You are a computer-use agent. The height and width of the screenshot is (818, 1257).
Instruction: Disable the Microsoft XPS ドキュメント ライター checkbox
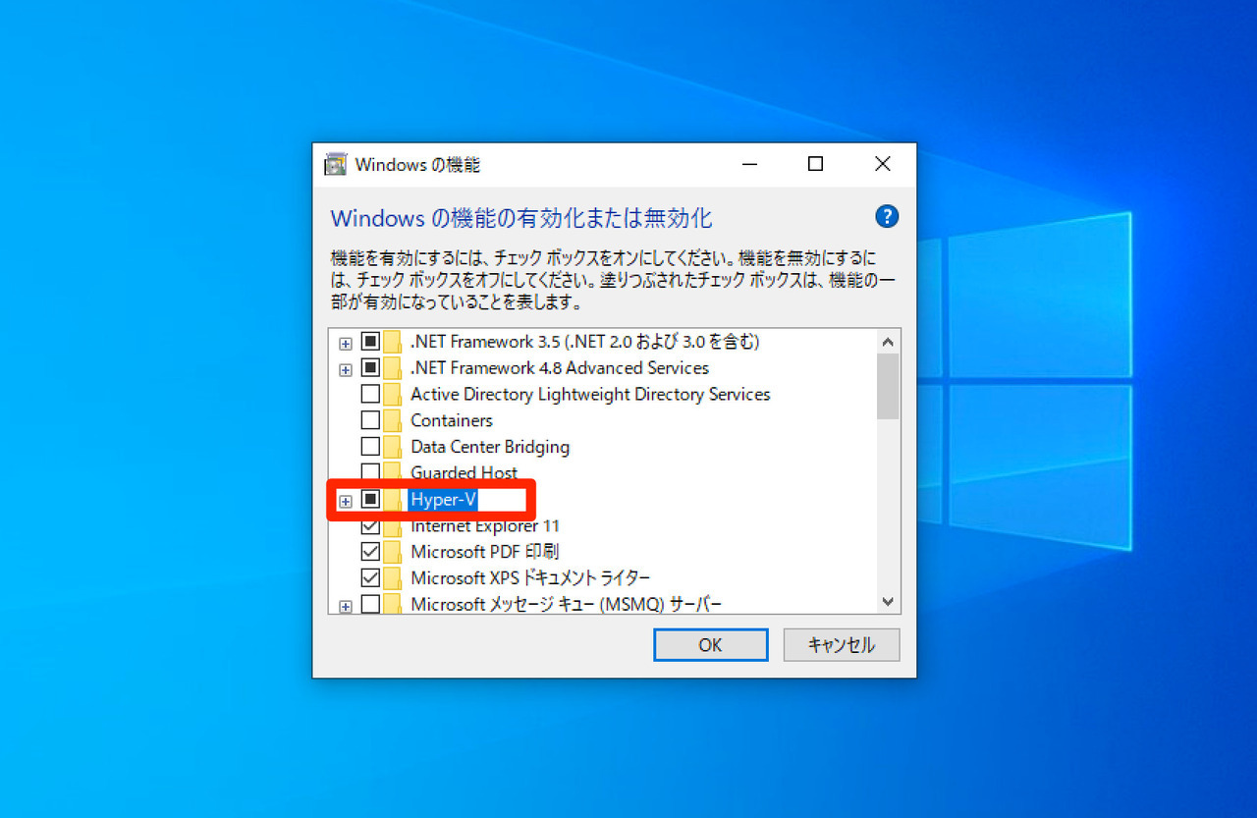click(x=370, y=577)
